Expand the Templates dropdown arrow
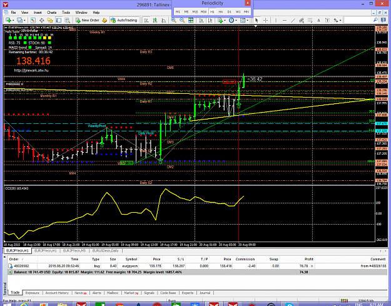 [247, 21]
